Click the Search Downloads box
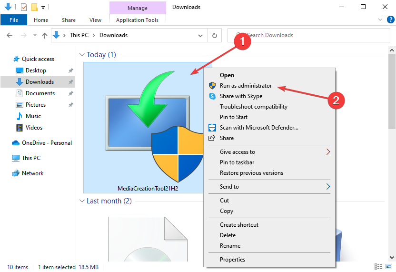Screen dimensions: 396x272 pyautogui.click(x=305, y=35)
